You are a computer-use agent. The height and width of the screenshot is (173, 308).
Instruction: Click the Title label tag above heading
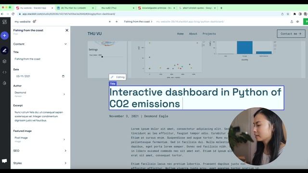pos(113,84)
